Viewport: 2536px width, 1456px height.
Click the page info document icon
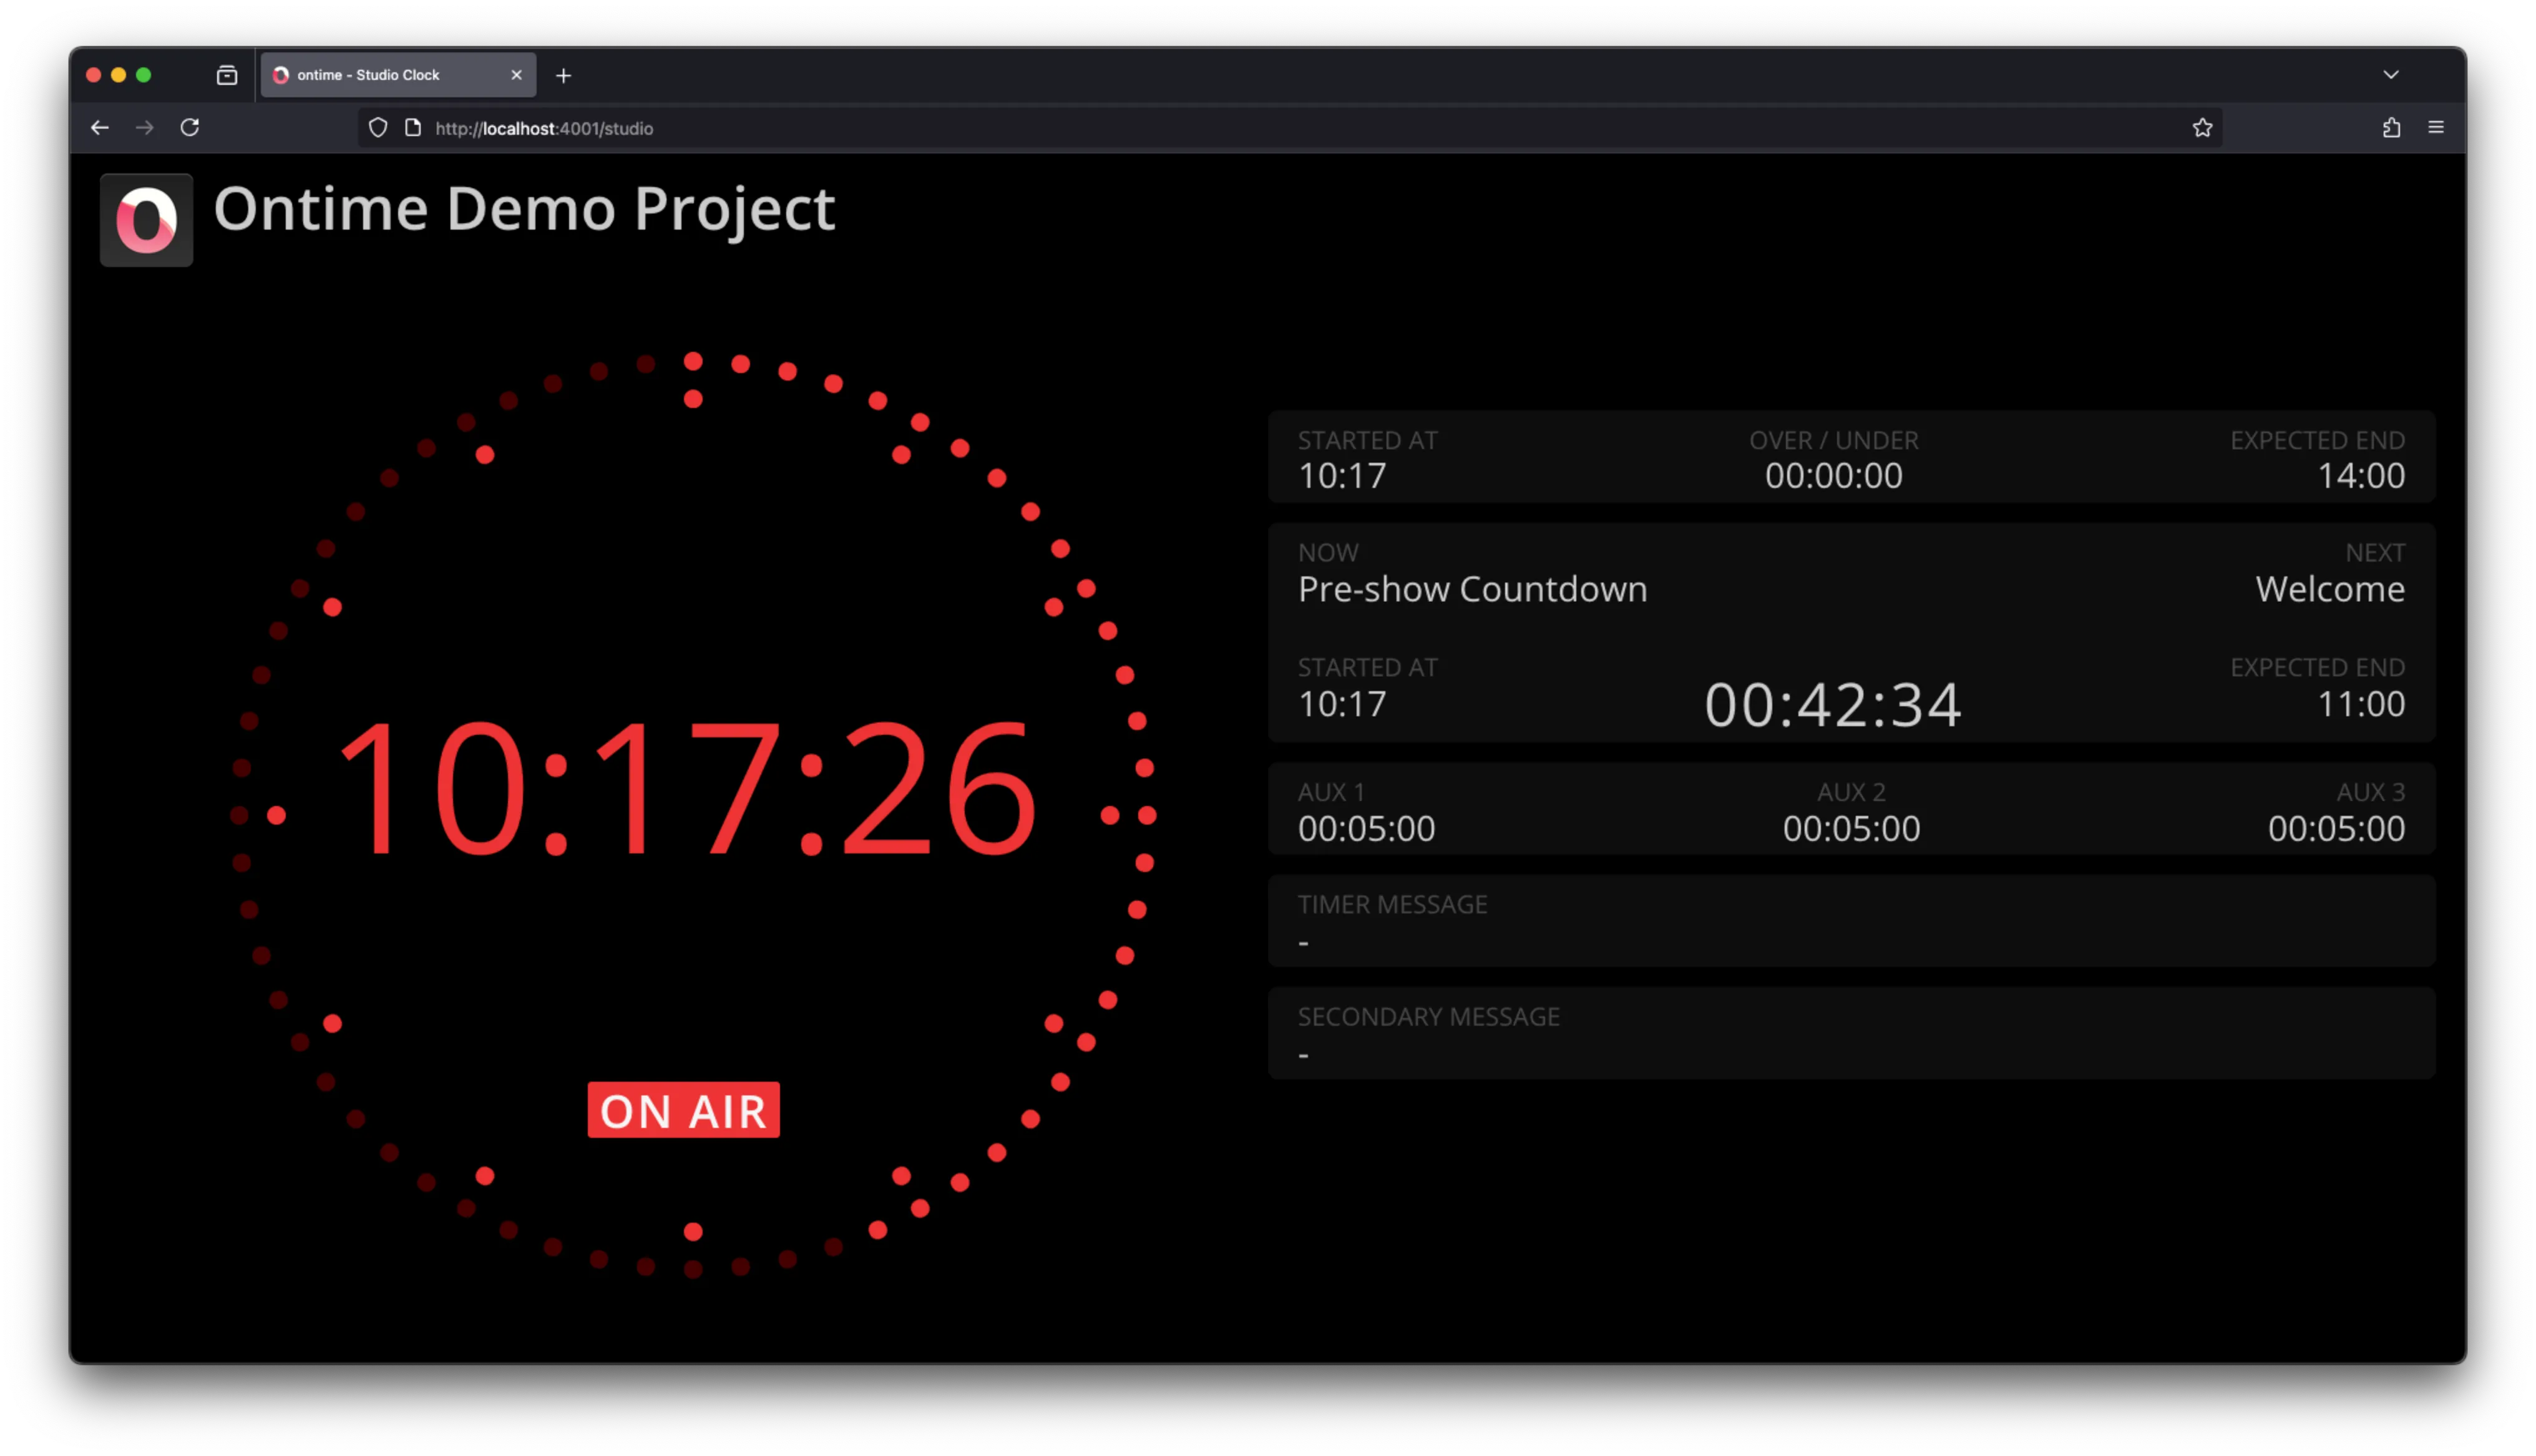coord(413,128)
